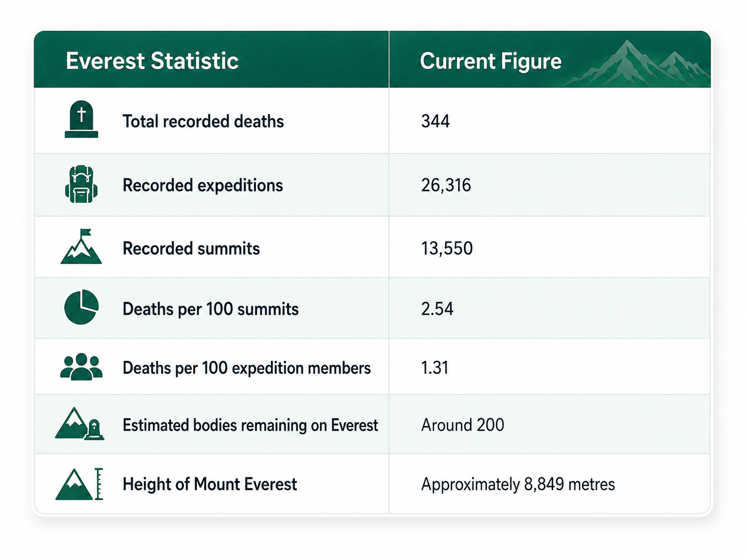Select the Height of Mount Everest label

pyautogui.click(x=210, y=484)
